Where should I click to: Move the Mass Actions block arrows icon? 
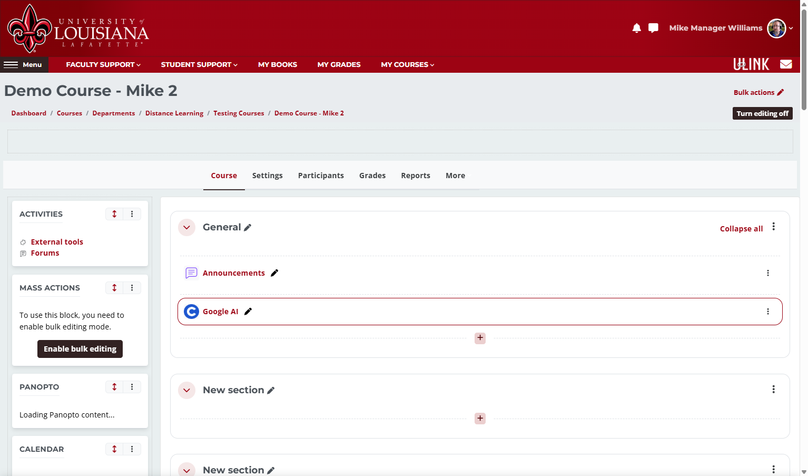(x=114, y=288)
